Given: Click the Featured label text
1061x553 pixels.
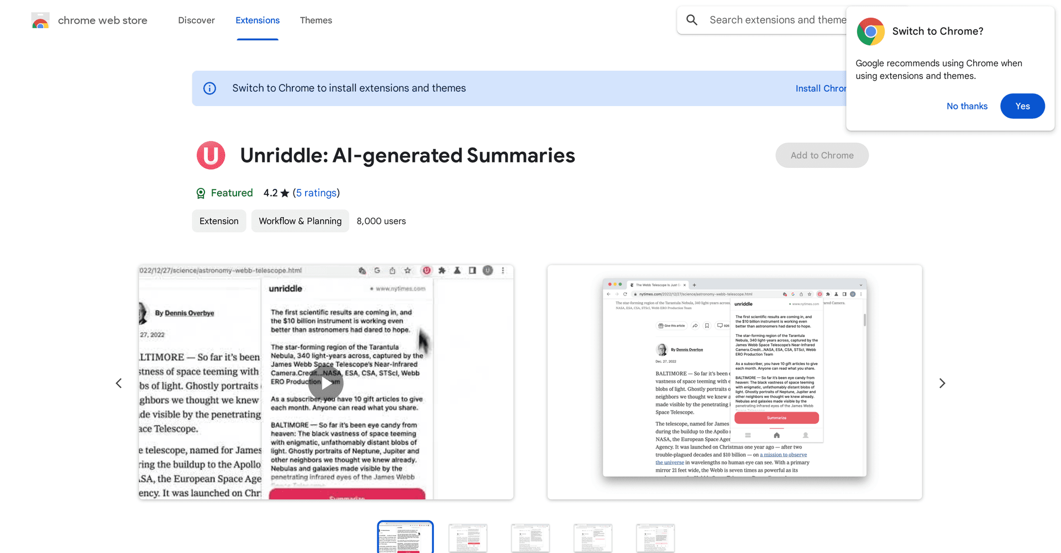Looking at the screenshot, I should (x=232, y=193).
